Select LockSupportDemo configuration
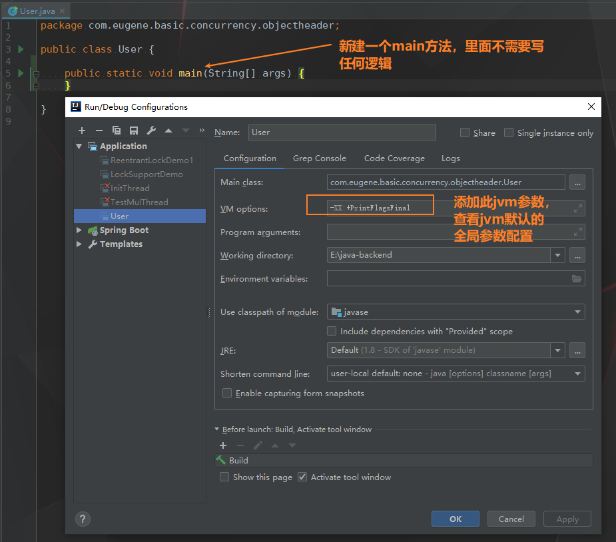 (x=147, y=174)
